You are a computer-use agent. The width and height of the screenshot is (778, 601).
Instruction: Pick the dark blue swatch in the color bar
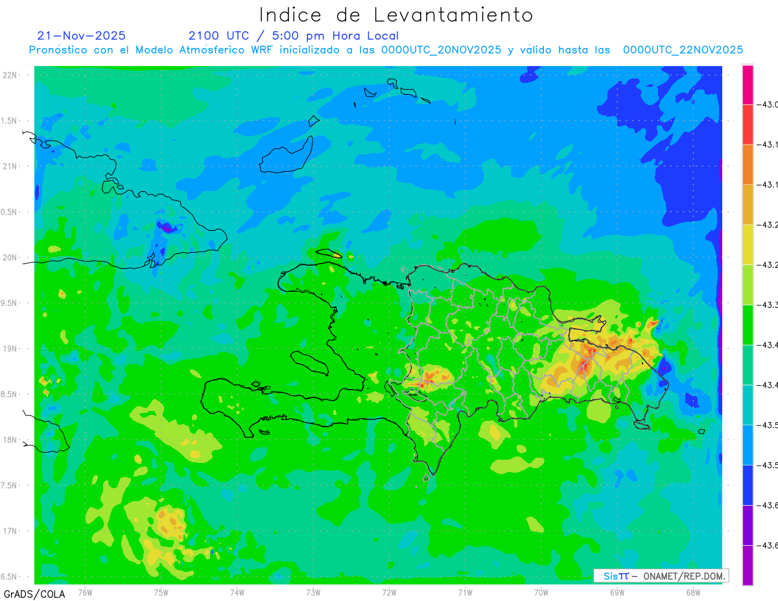tap(748, 485)
